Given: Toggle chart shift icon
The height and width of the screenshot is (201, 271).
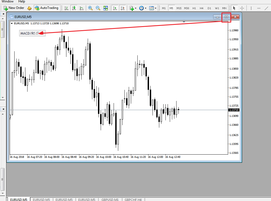Looking at the screenshot, I should tap(123, 8).
